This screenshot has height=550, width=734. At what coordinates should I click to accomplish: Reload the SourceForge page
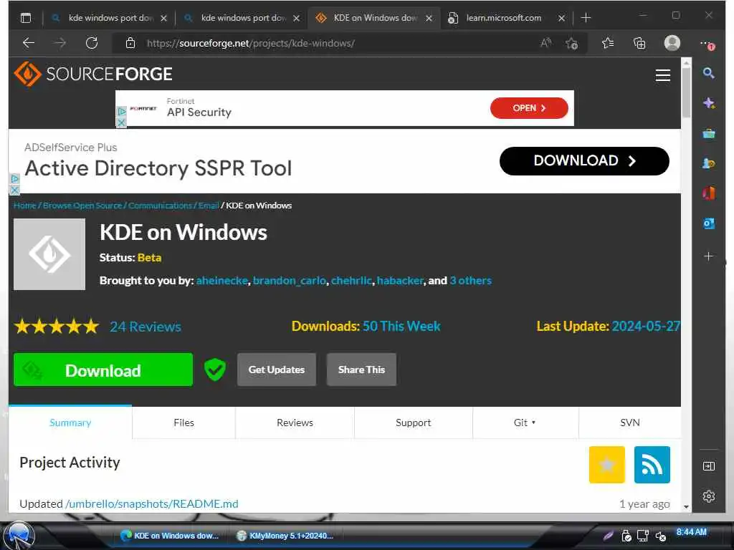92,43
